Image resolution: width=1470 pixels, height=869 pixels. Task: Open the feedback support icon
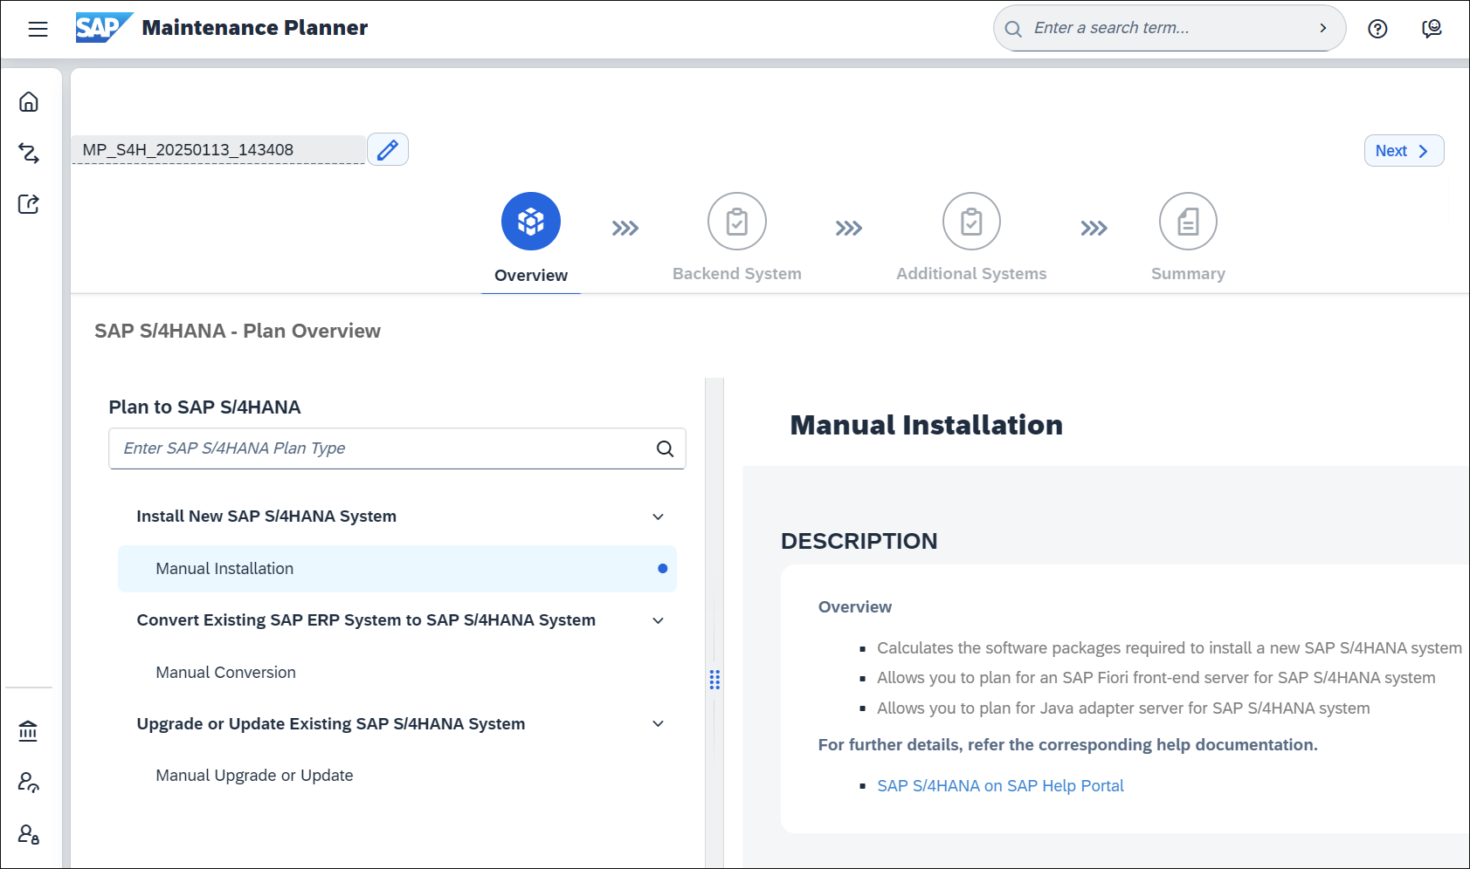click(x=1432, y=29)
